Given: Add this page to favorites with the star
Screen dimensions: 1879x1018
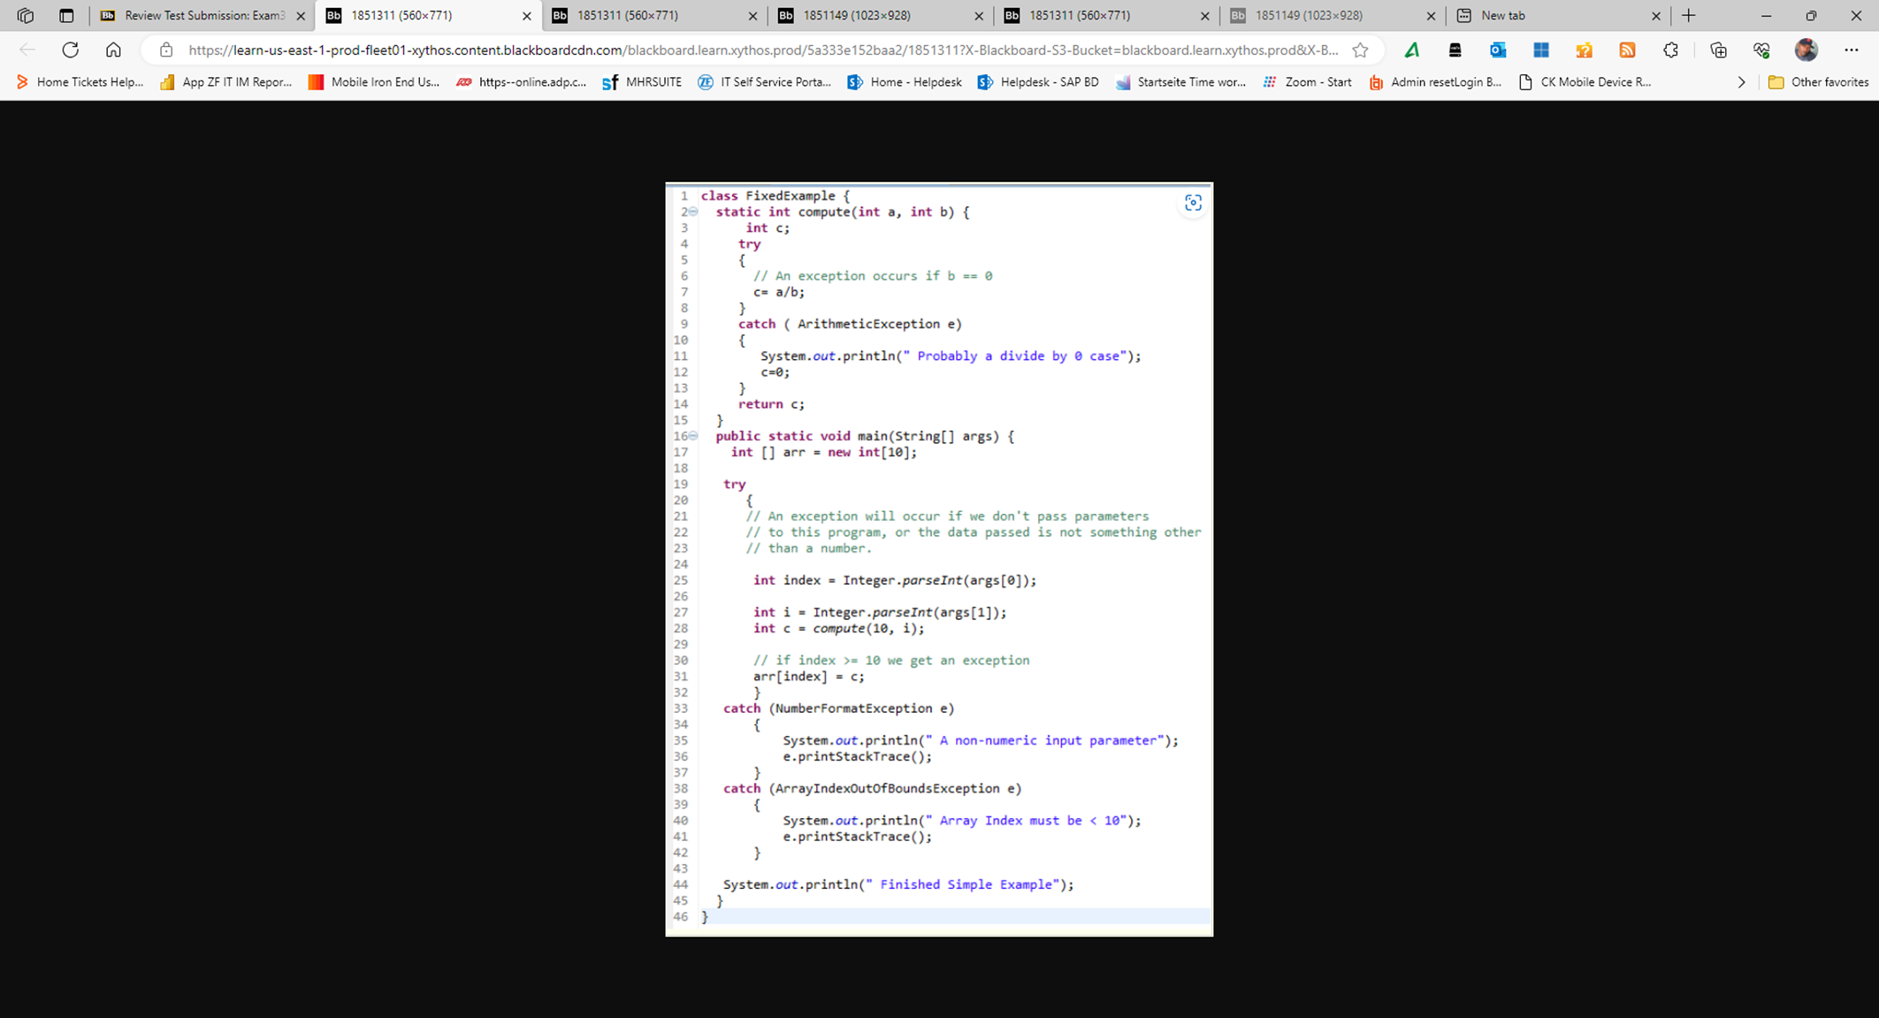Looking at the screenshot, I should tap(1360, 50).
